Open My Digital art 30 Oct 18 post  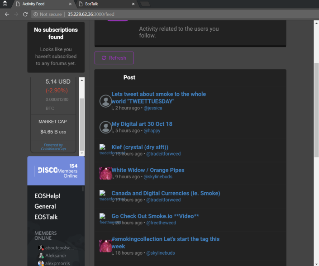coord(142,124)
